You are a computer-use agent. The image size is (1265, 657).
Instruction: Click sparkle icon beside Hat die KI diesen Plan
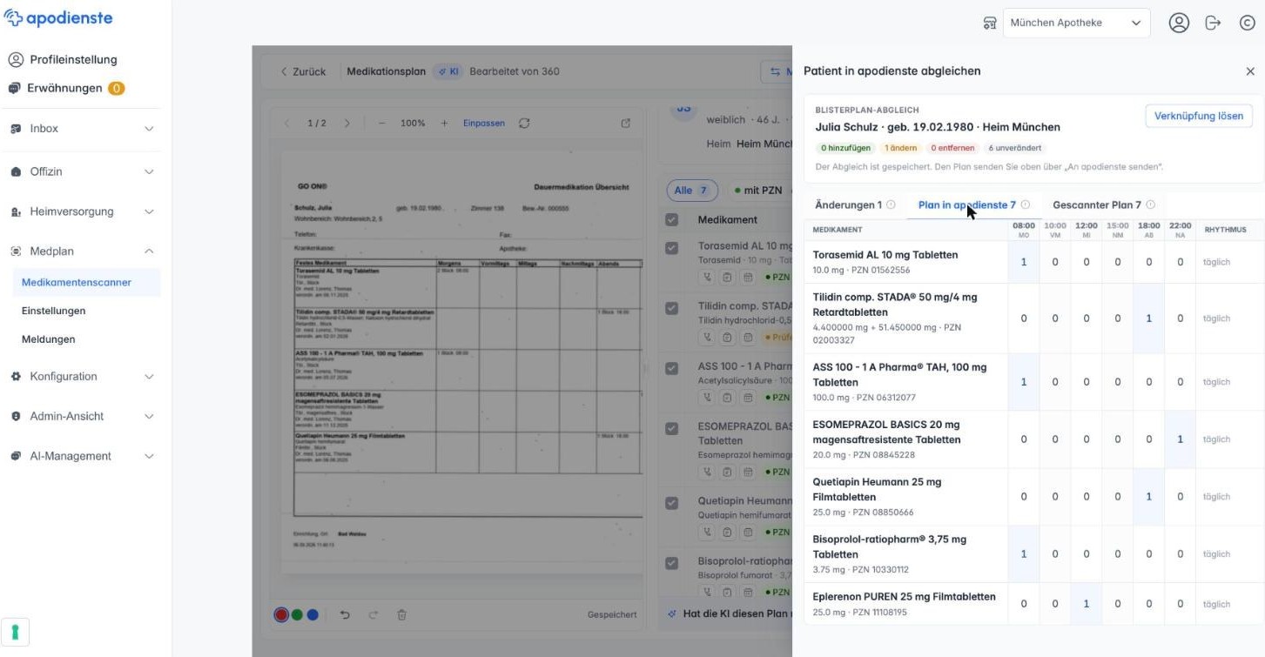[671, 613]
